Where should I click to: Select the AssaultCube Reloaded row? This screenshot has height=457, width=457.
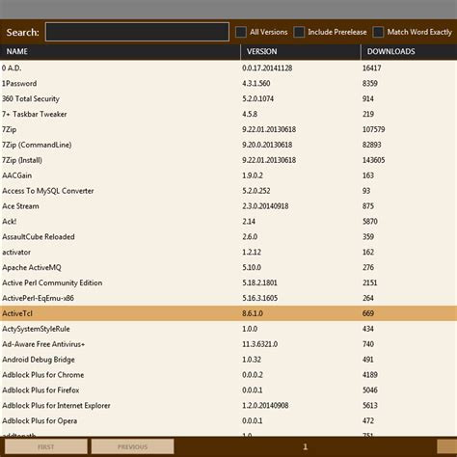pyautogui.click(x=228, y=237)
